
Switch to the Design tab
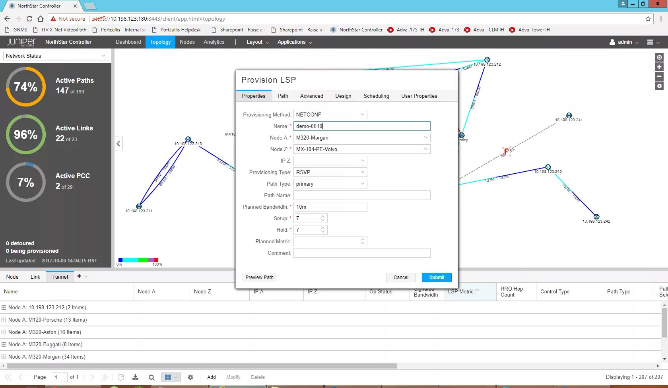click(343, 96)
